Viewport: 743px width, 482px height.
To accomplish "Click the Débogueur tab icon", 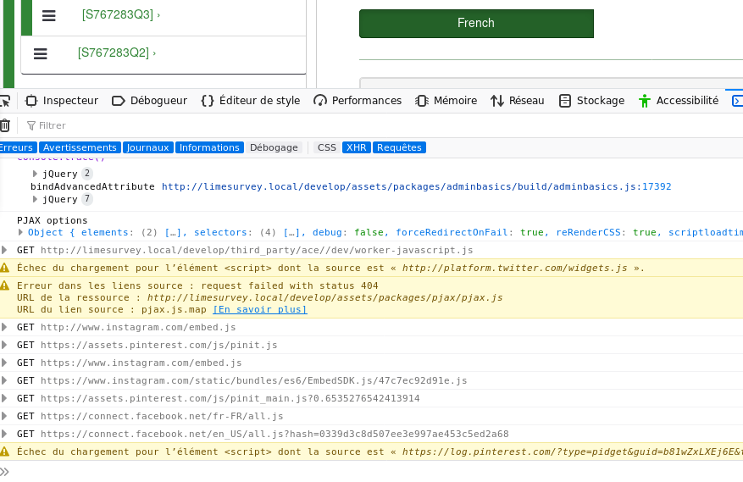I will [x=119, y=101].
